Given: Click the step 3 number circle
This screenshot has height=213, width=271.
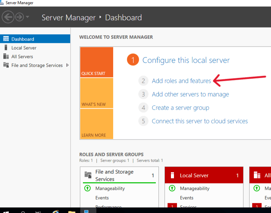Looking at the screenshot, I should click(143, 94).
